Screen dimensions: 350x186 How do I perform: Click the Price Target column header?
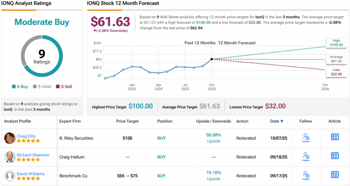click(x=127, y=121)
